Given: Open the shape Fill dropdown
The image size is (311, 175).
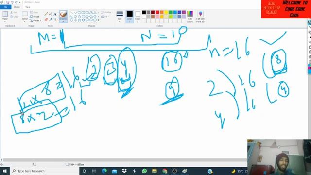Looking at the screenshot, I should point(105,17).
